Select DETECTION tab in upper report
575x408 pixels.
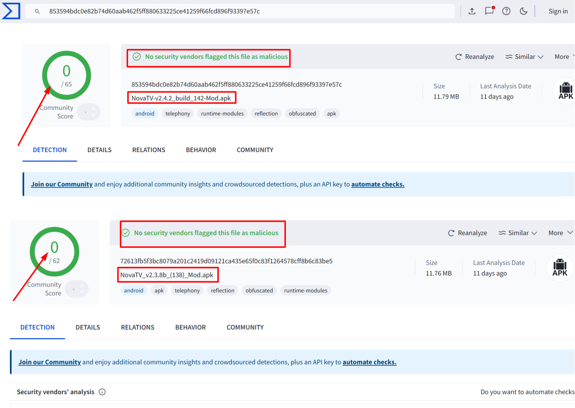pyautogui.click(x=50, y=150)
